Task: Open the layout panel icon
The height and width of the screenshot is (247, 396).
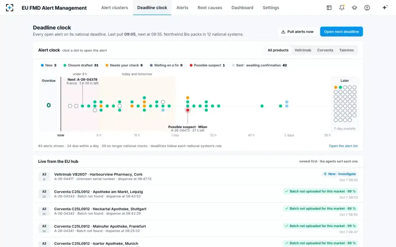Action: (x=329, y=8)
